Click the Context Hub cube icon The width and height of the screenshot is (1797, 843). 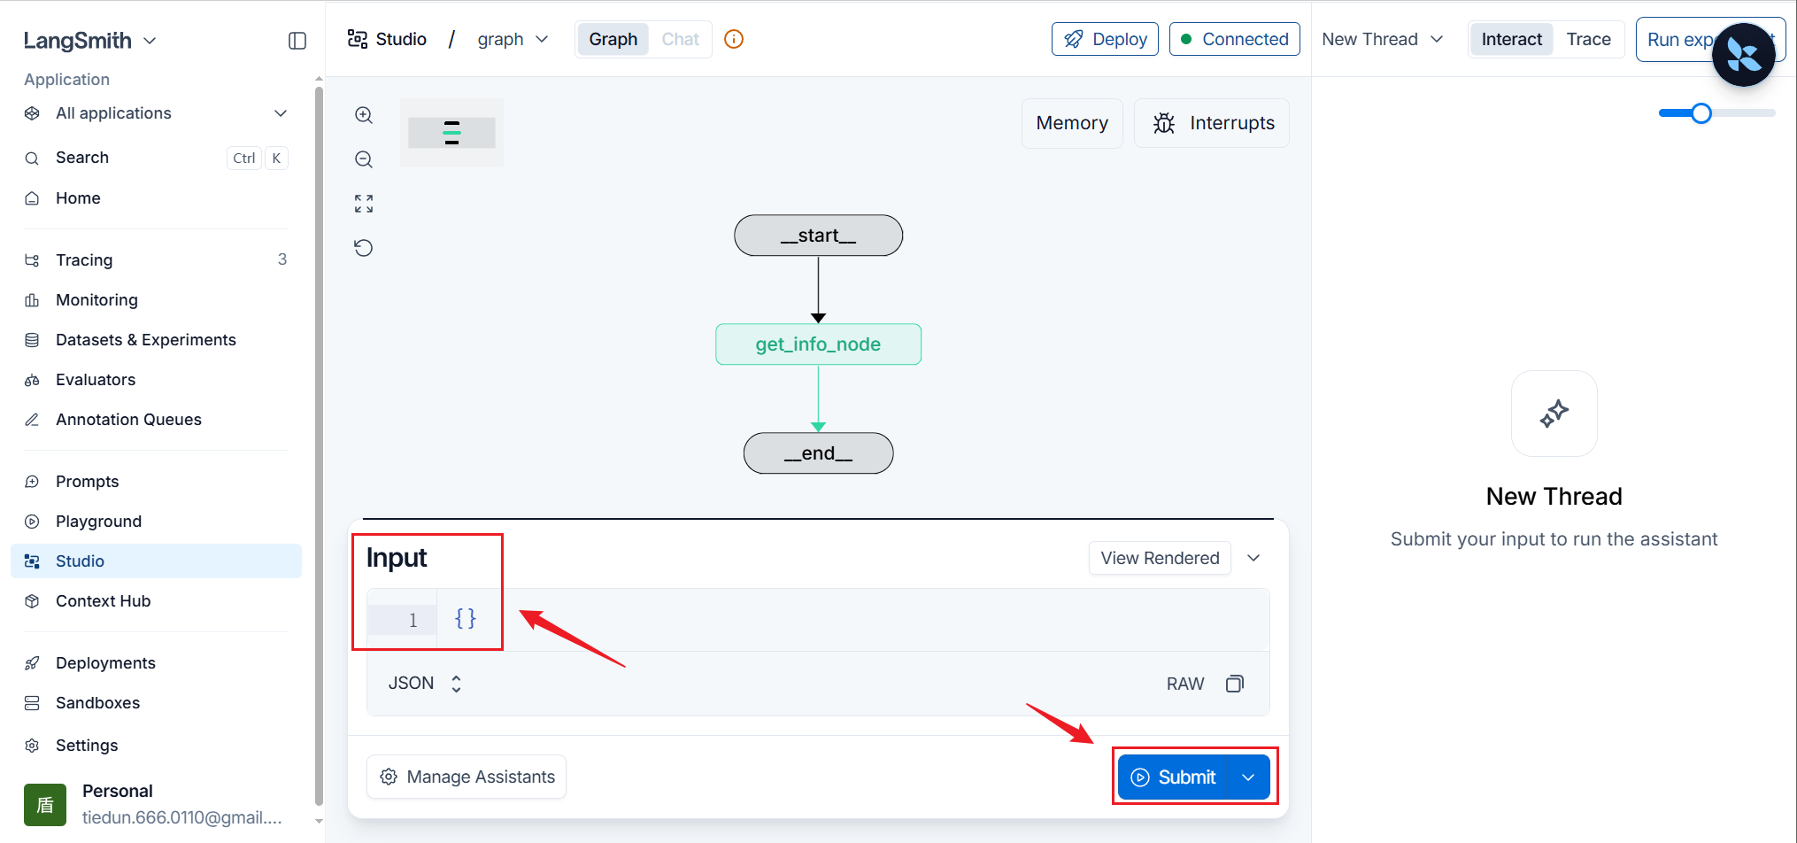pyautogui.click(x=32, y=601)
